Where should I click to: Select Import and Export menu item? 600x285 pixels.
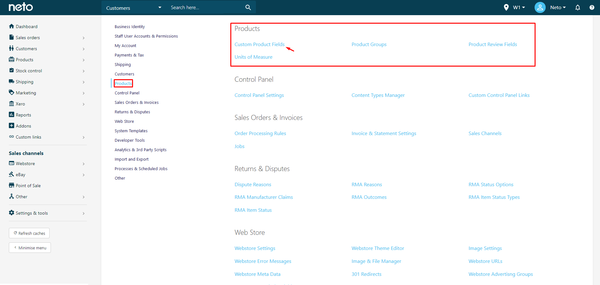point(131,159)
